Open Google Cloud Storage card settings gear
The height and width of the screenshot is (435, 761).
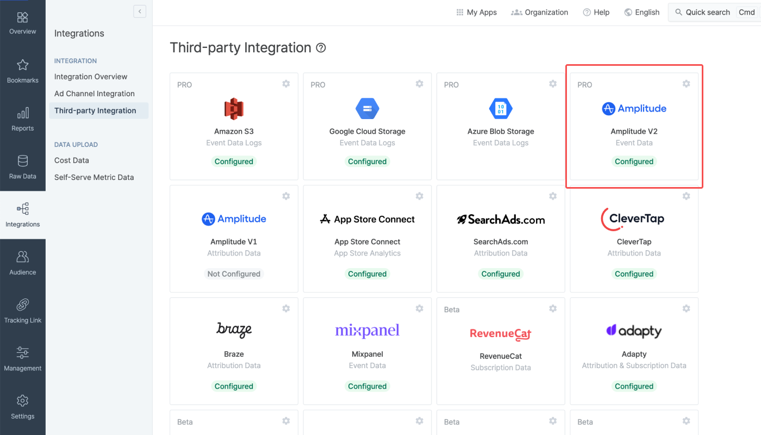[x=420, y=84]
